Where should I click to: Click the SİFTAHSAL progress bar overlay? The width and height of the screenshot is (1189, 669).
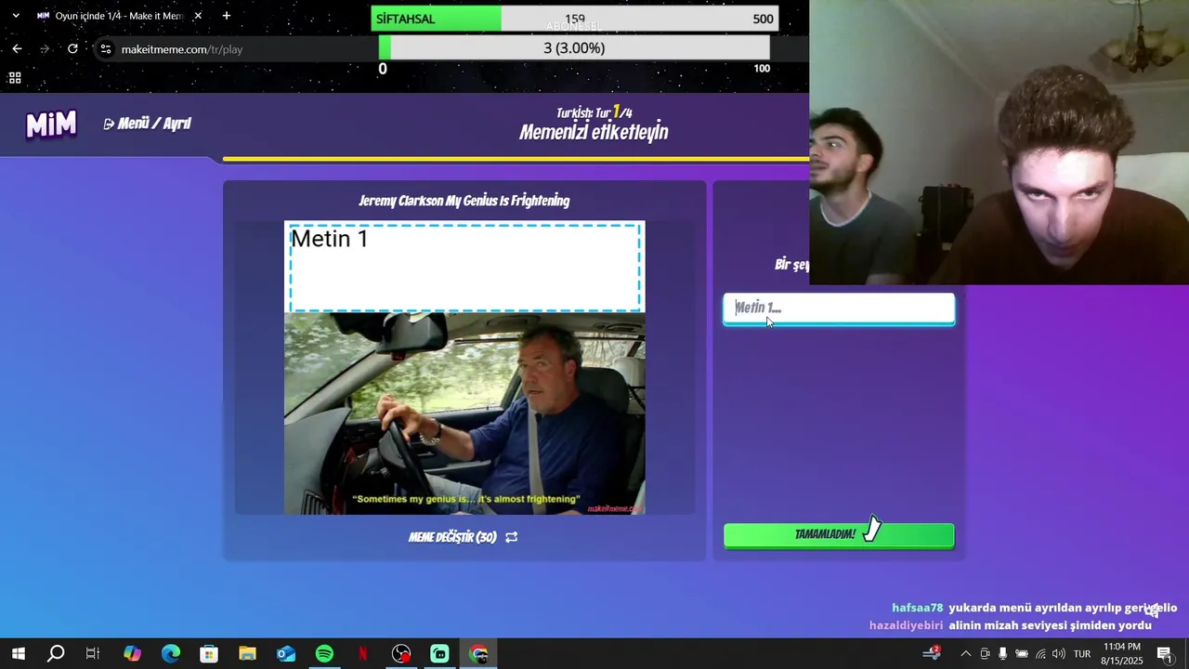[574, 19]
